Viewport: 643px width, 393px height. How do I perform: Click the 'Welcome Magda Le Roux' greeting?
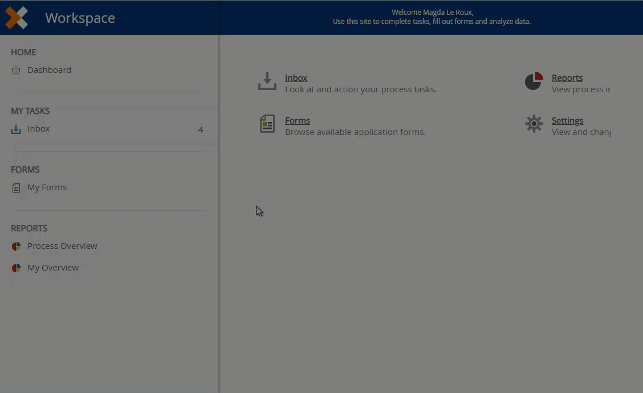(x=432, y=13)
